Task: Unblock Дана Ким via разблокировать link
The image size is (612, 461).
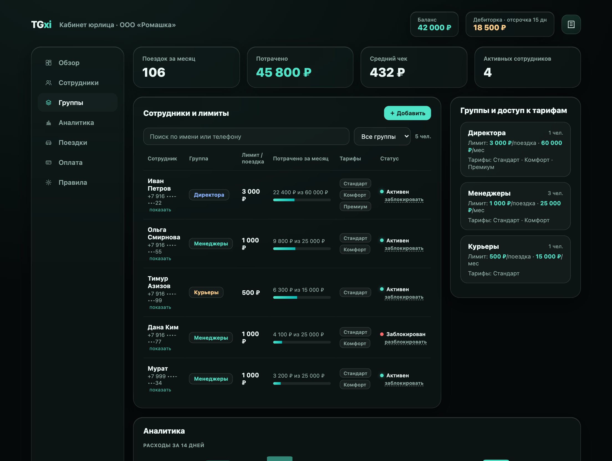Action: point(406,342)
